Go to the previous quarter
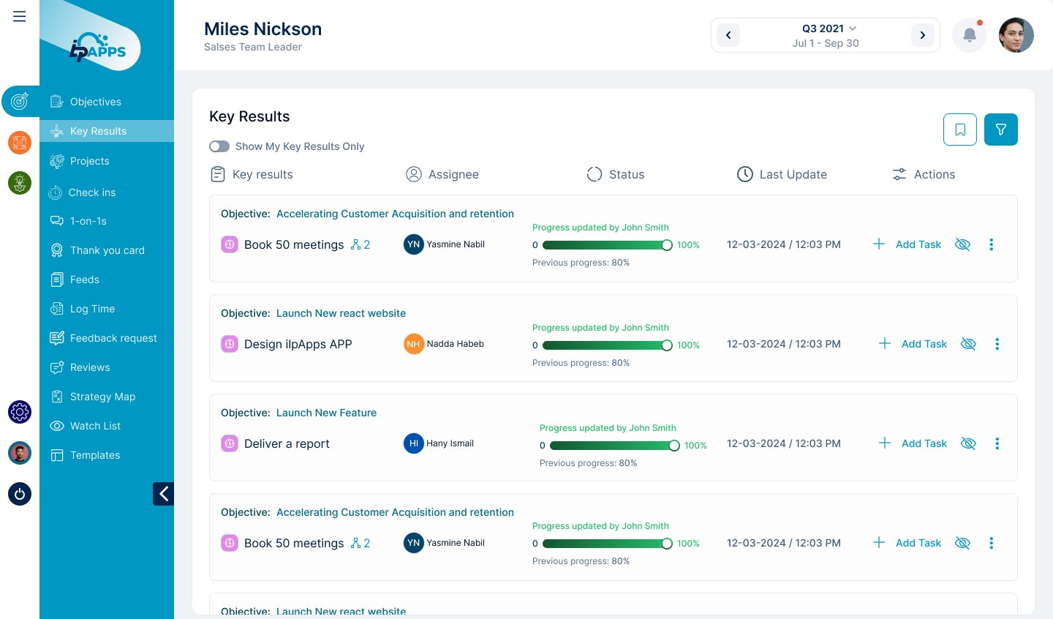1053x619 pixels. tap(728, 35)
